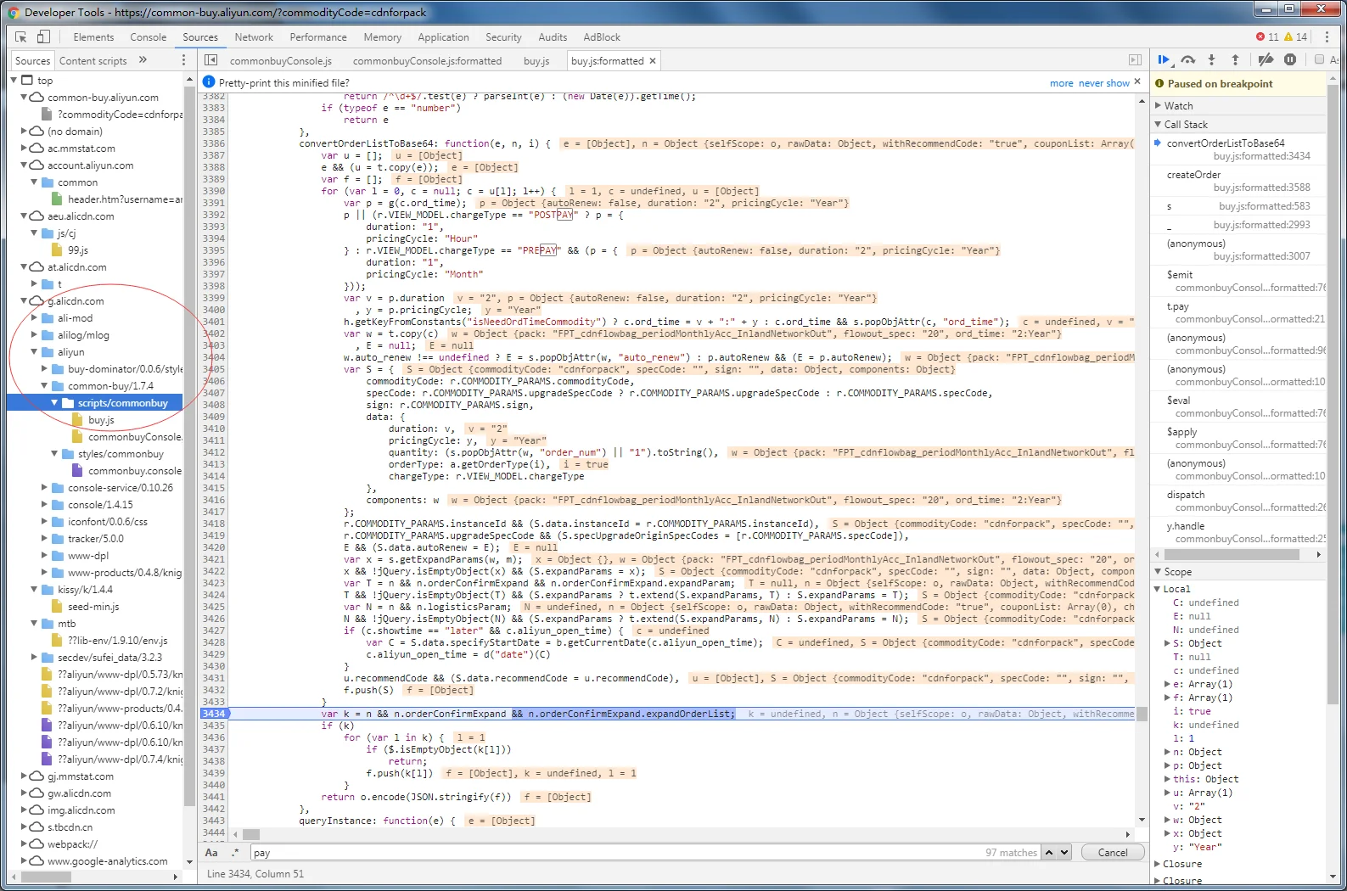Expand the Watch section
Screen dimensions: 1347x891
point(1178,106)
